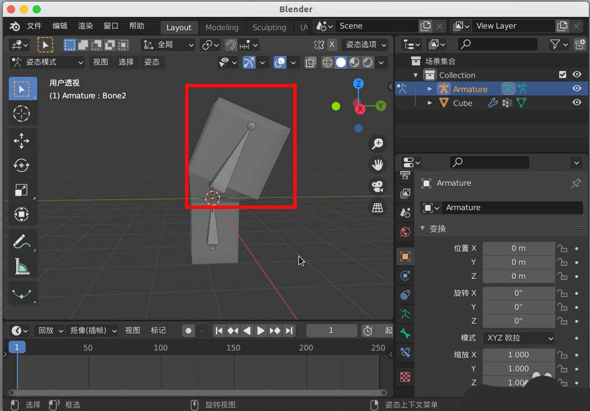Screen dimensions: 590x411
Task: Switch to Modeling workspace tab
Action: pos(222,27)
